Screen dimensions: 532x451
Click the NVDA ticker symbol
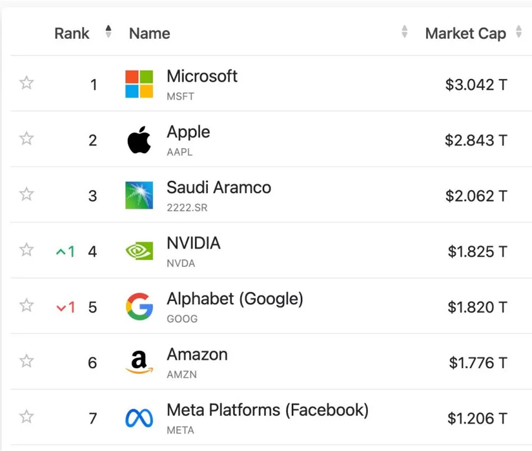(180, 263)
